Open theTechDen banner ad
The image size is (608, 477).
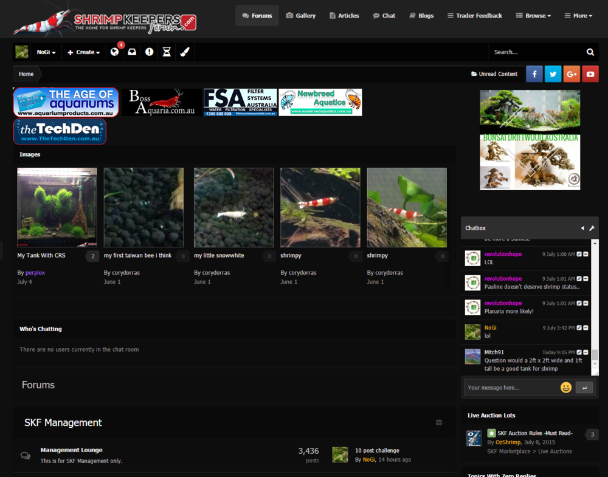point(60,132)
